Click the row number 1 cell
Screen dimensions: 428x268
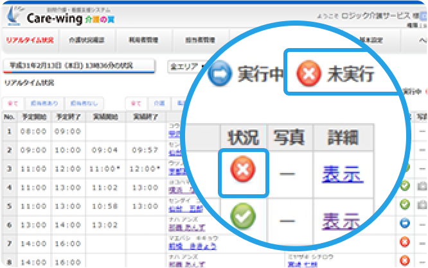[10, 131]
